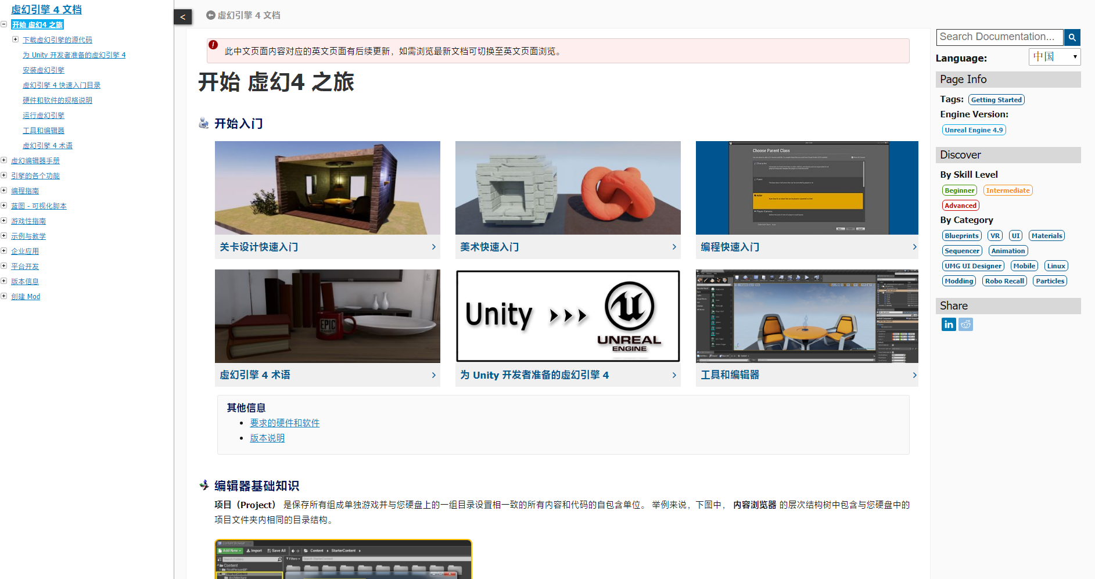The height and width of the screenshot is (579, 1095).
Task: Expand the 示例与教学 tree node
Action: click(x=4, y=236)
